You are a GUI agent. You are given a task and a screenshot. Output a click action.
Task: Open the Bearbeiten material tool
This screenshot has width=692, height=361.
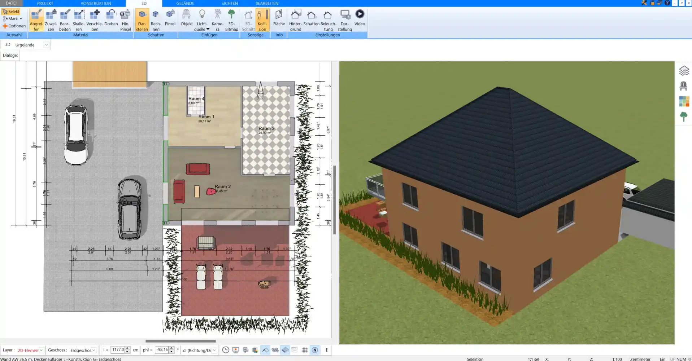click(65, 20)
